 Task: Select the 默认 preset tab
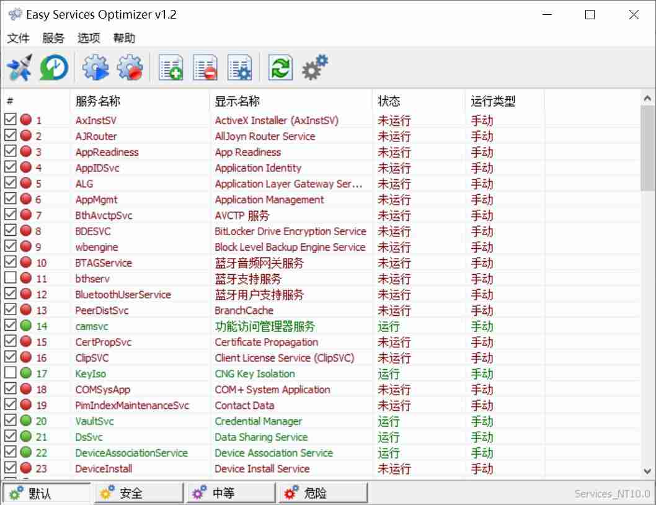coord(47,493)
